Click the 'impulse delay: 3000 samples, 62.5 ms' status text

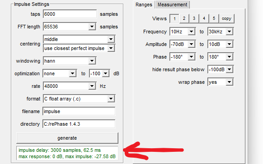[x=60, y=150]
